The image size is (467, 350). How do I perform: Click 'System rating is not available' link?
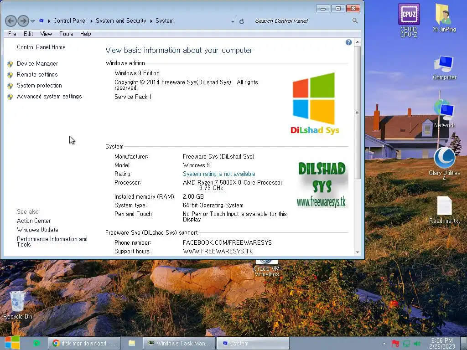point(219,174)
